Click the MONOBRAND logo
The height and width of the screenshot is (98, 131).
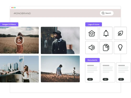point(22,13)
